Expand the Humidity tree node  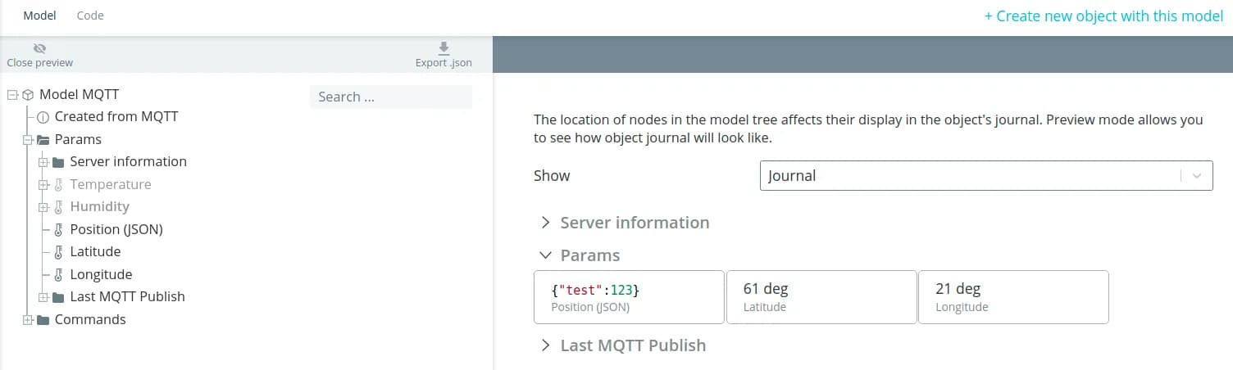tap(43, 207)
